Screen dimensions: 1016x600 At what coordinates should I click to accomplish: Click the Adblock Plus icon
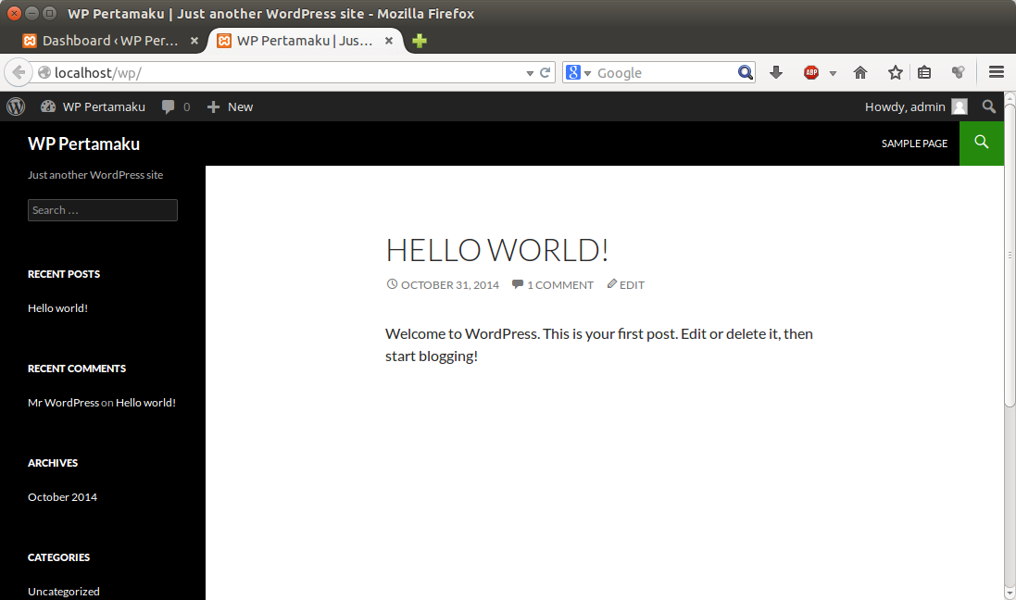click(811, 72)
